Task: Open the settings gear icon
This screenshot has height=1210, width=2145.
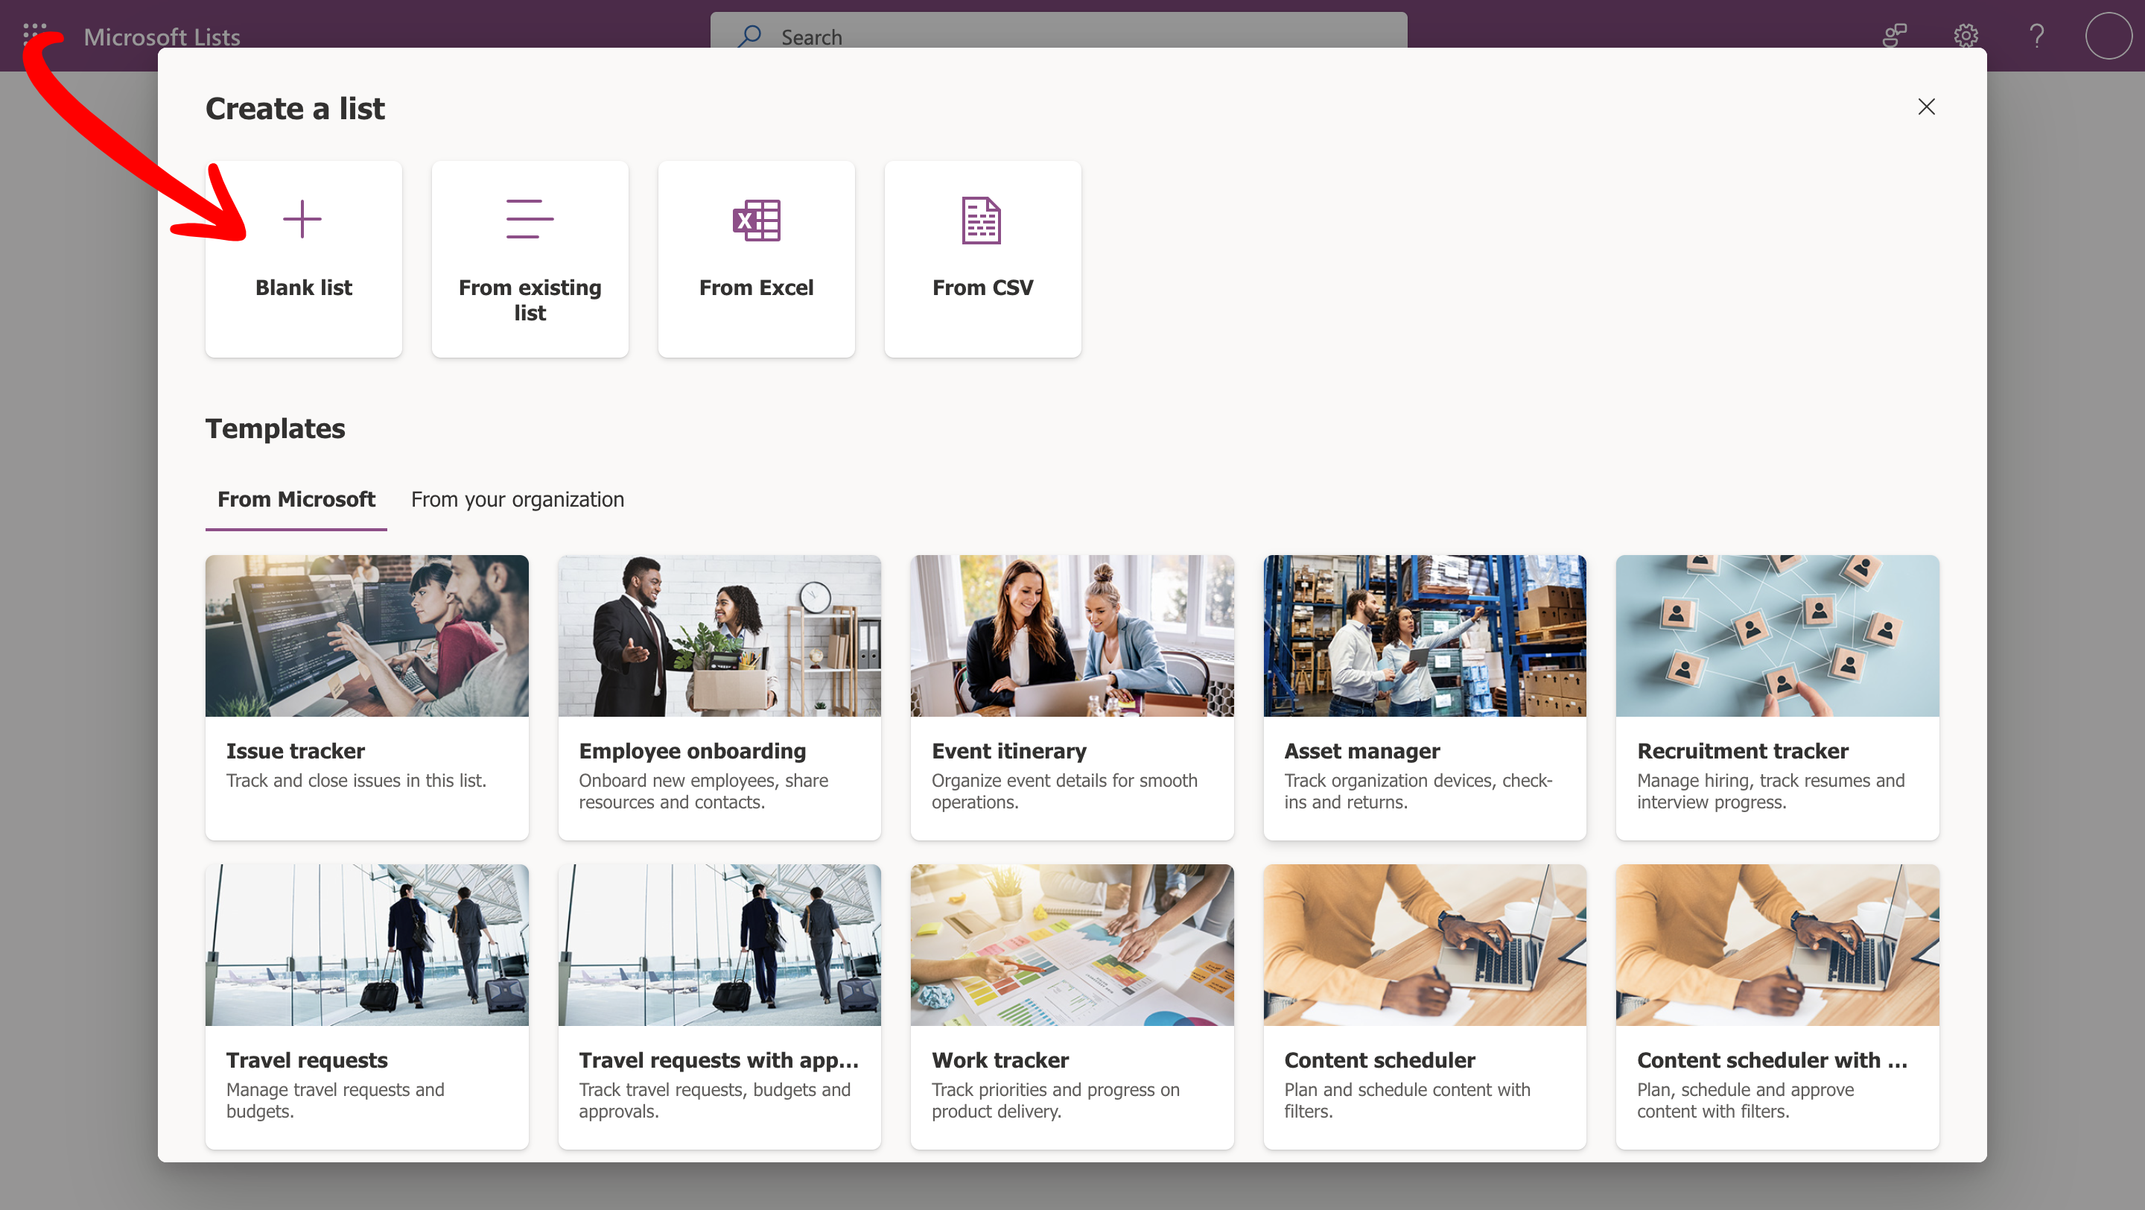Action: (1966, 36)
